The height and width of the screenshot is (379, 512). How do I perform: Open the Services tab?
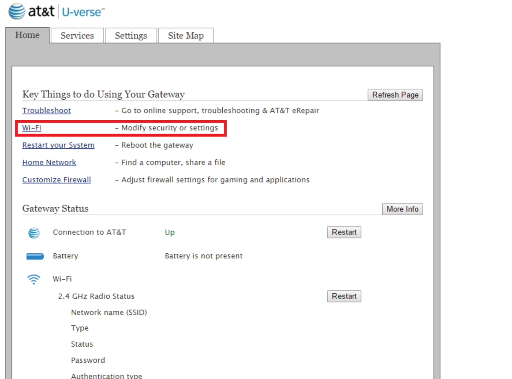[x=77, y=36]
